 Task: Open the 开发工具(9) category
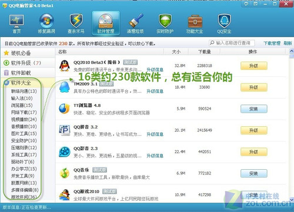(23, 176)
